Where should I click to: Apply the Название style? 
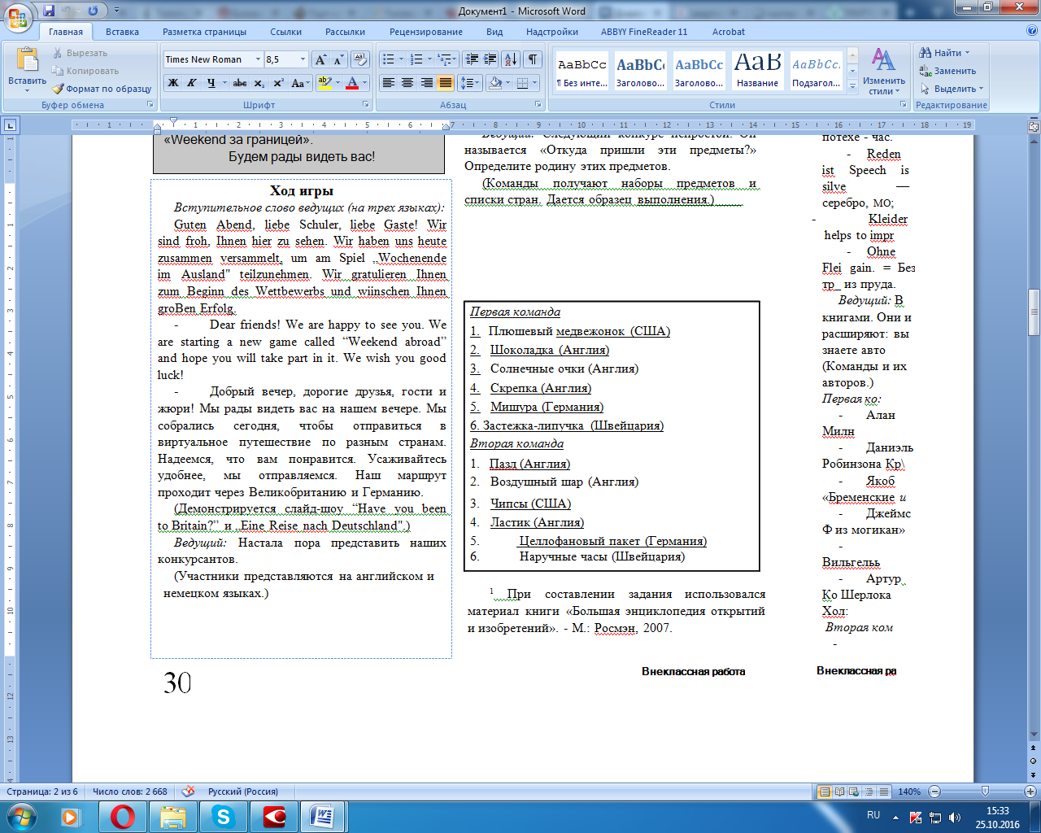tap(757, 69)
